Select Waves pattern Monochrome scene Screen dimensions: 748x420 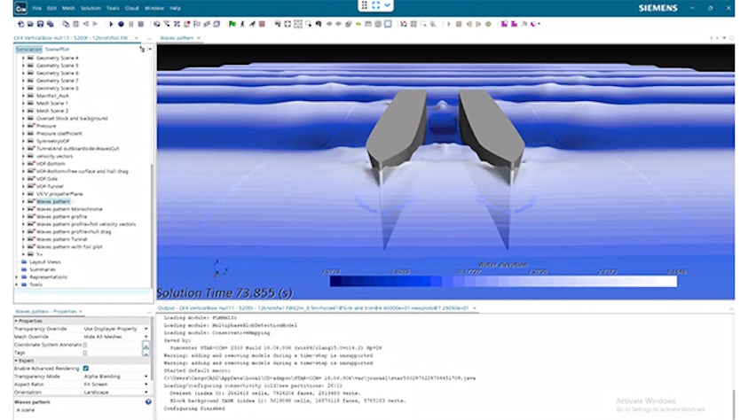tap(69, 209)
